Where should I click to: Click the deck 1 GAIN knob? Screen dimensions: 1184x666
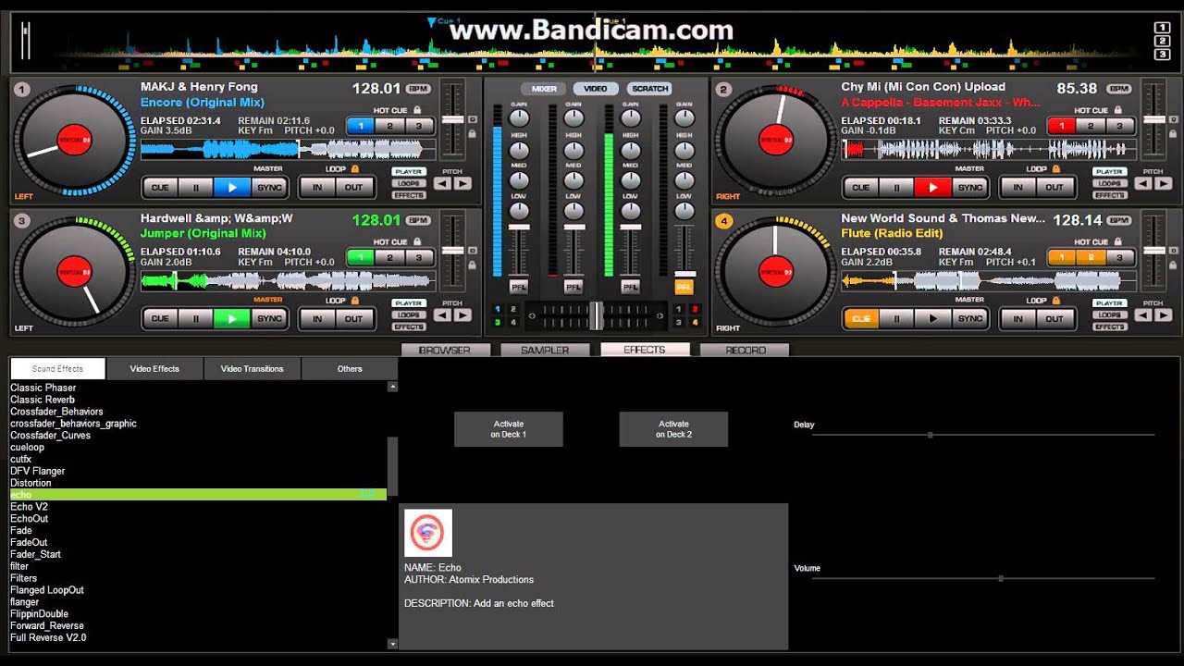[x=519, y=117]
